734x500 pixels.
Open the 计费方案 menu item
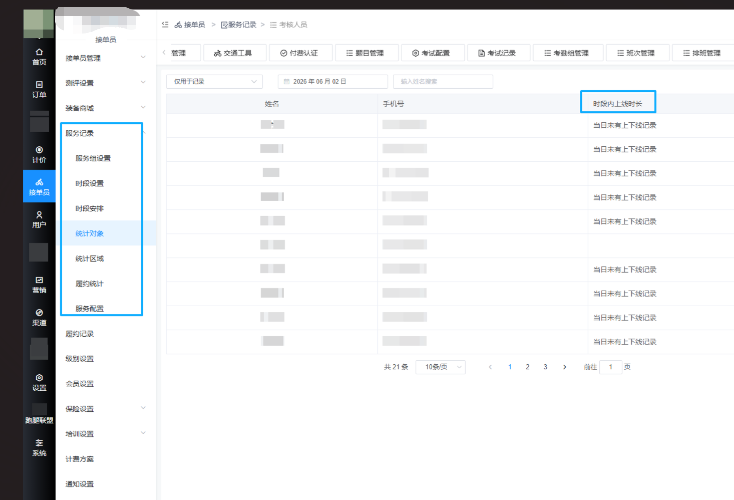(80, 459)
